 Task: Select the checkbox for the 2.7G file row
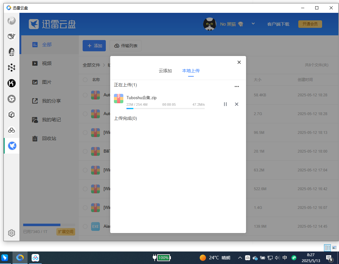point(85,114)
